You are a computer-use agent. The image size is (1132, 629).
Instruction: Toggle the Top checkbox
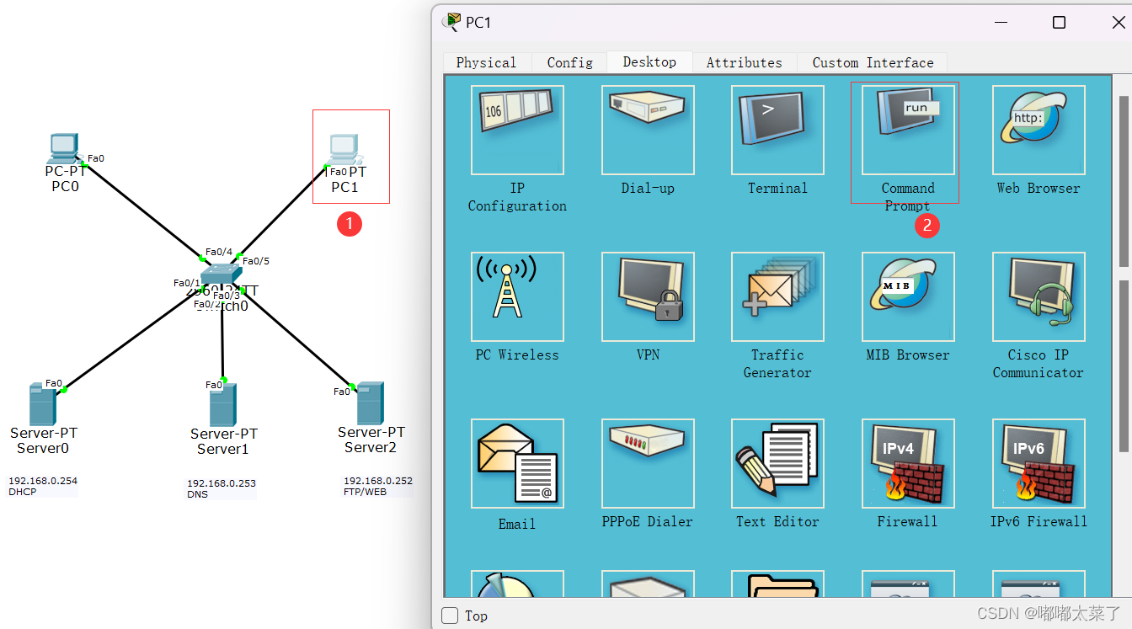(451, 616)
